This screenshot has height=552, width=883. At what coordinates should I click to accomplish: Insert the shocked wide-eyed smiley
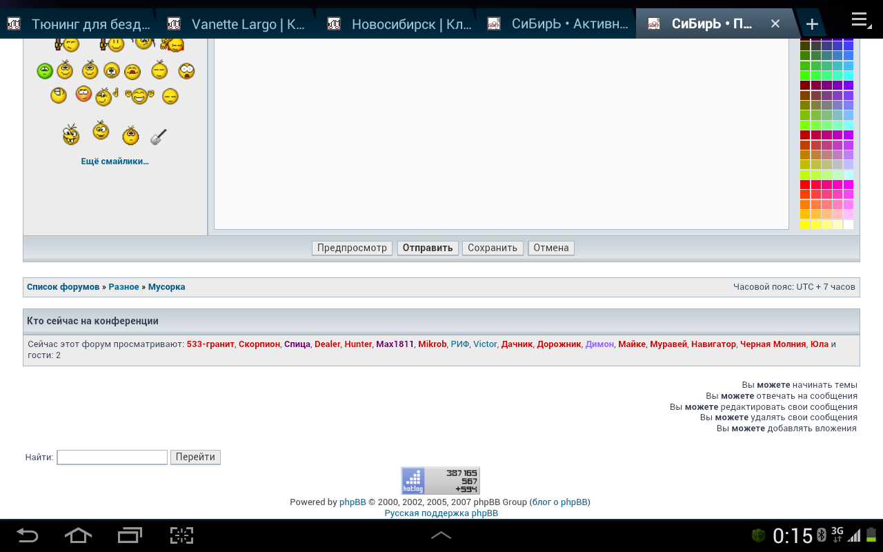coord(186,70)
